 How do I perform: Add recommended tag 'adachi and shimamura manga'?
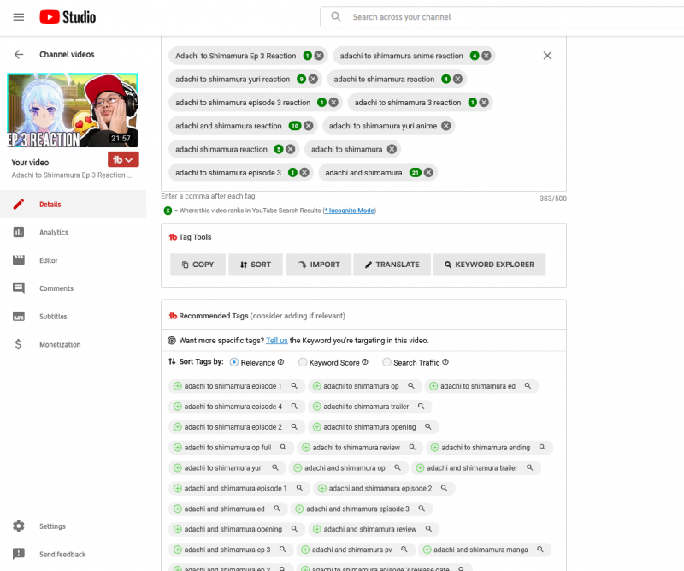pyautogui.click(x=427, y=550)
